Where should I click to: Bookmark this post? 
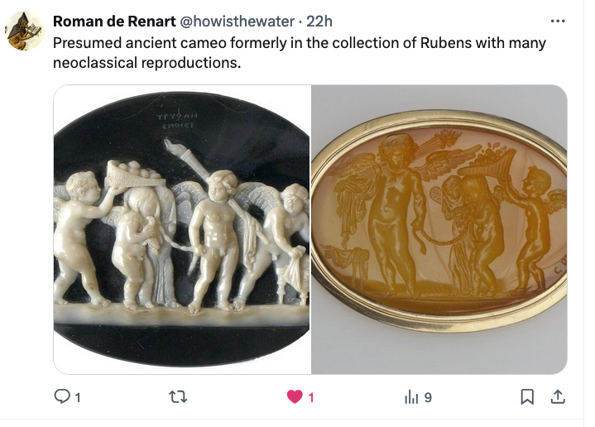[527, 397]
